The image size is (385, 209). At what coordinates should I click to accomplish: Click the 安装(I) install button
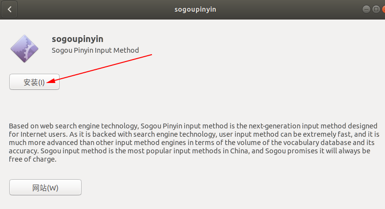(34, 82)
